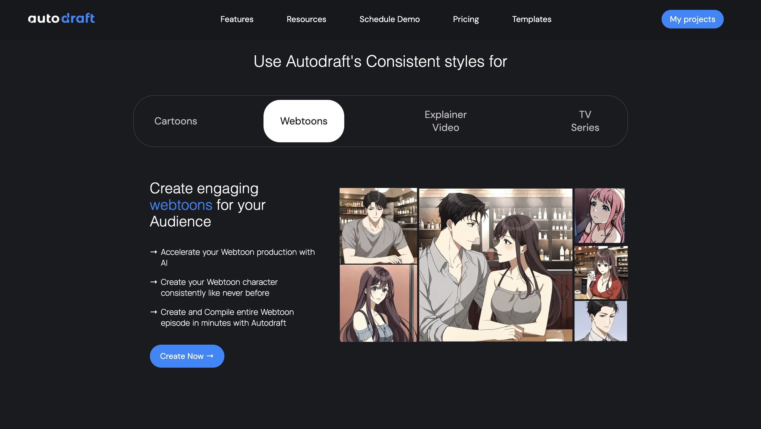Screen dimensions: 761x429
Task: Click the Schedule Demo link
Action: [389, 19]
